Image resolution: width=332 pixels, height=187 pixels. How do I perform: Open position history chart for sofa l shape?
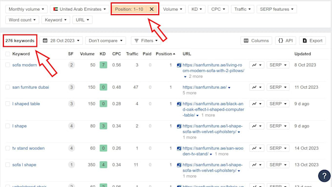[x=257, y=165]
